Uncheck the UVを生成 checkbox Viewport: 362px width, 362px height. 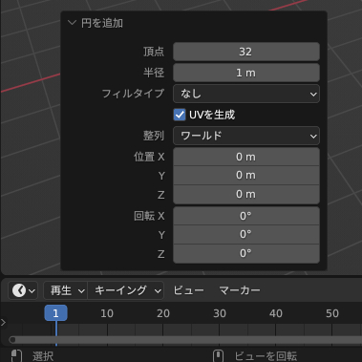pyautogui.click(x=180, y=115)
